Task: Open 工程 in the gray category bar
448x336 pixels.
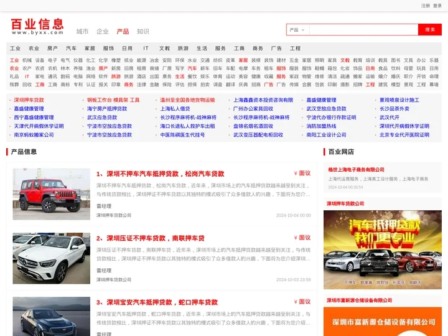Action: (295, 49)
